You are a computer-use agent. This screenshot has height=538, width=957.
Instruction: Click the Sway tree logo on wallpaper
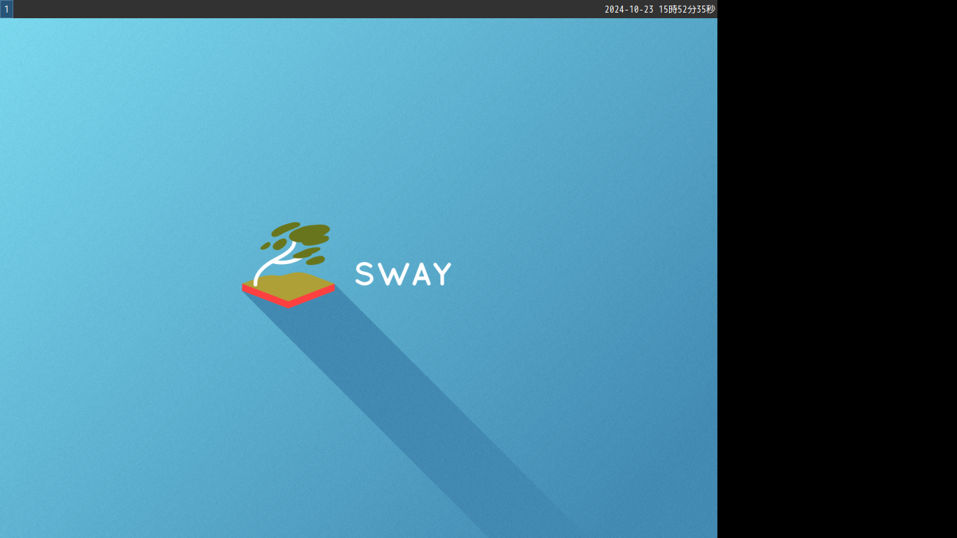point(288,265)
